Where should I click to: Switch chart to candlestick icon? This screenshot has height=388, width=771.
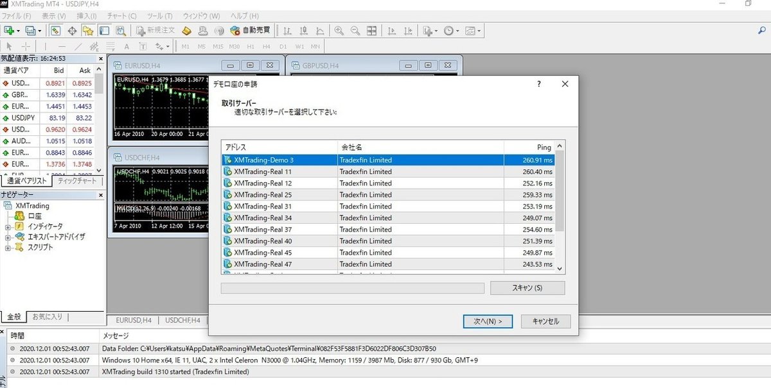click(303, 30)
